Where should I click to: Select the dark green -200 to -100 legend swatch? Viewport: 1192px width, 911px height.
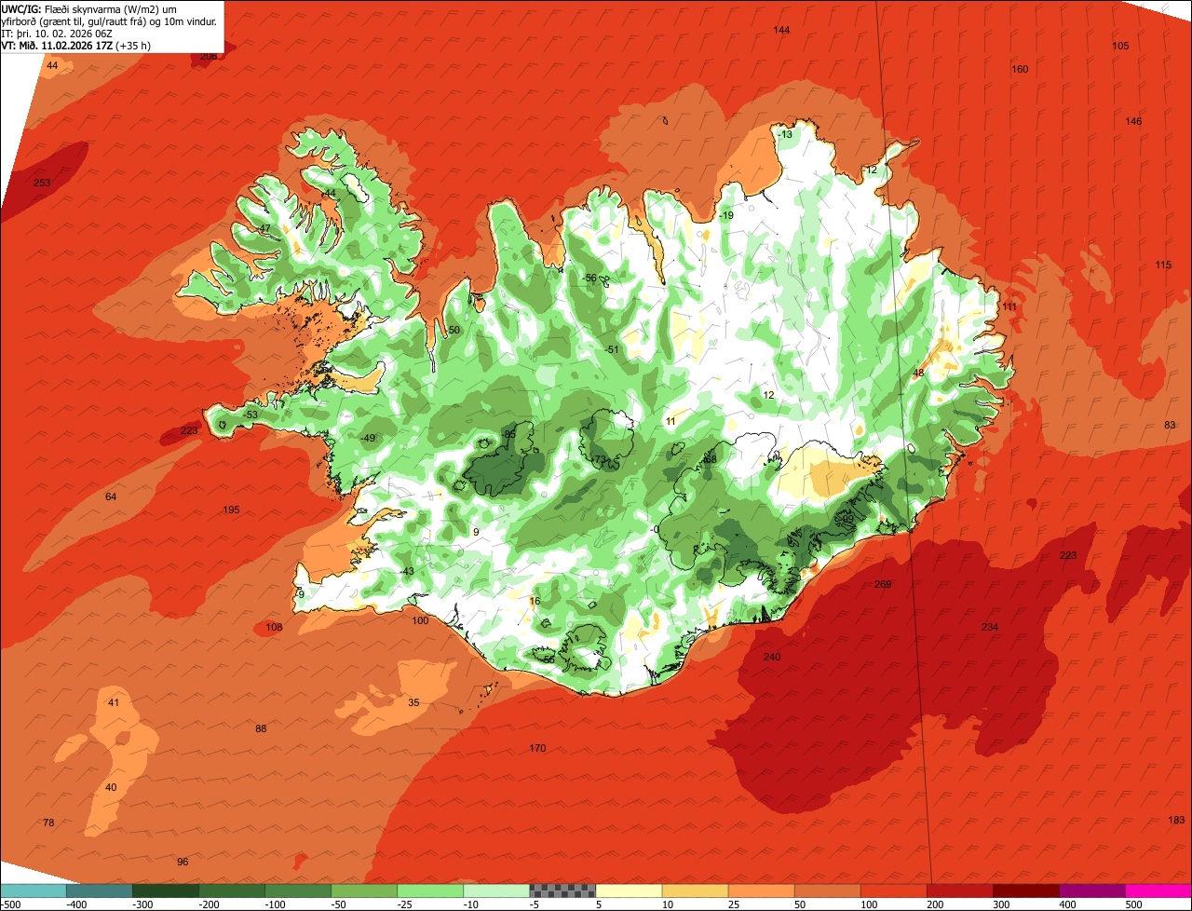(x=231, y=891)
